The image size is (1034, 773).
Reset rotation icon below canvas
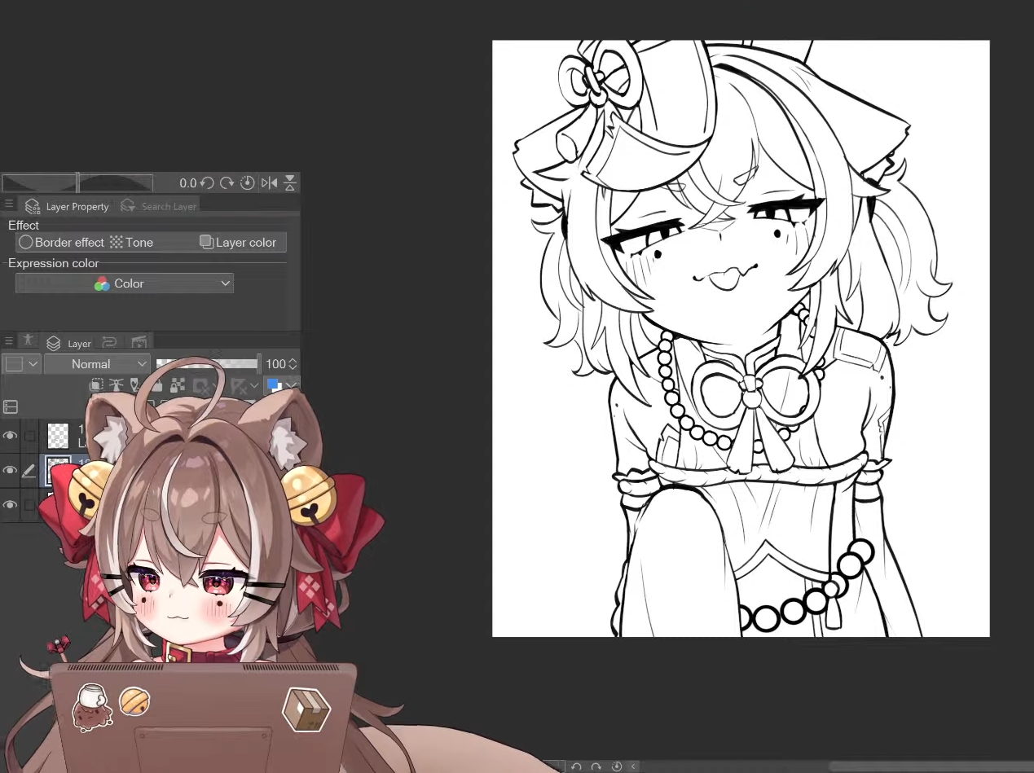tap(617, 766)
